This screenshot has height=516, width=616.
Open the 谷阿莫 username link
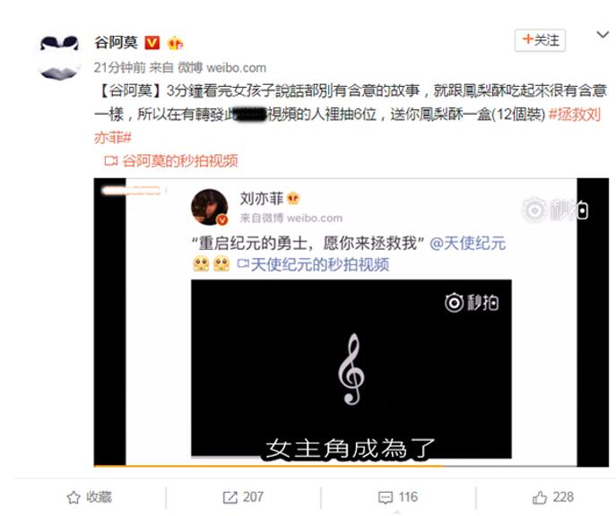[116, 42]
